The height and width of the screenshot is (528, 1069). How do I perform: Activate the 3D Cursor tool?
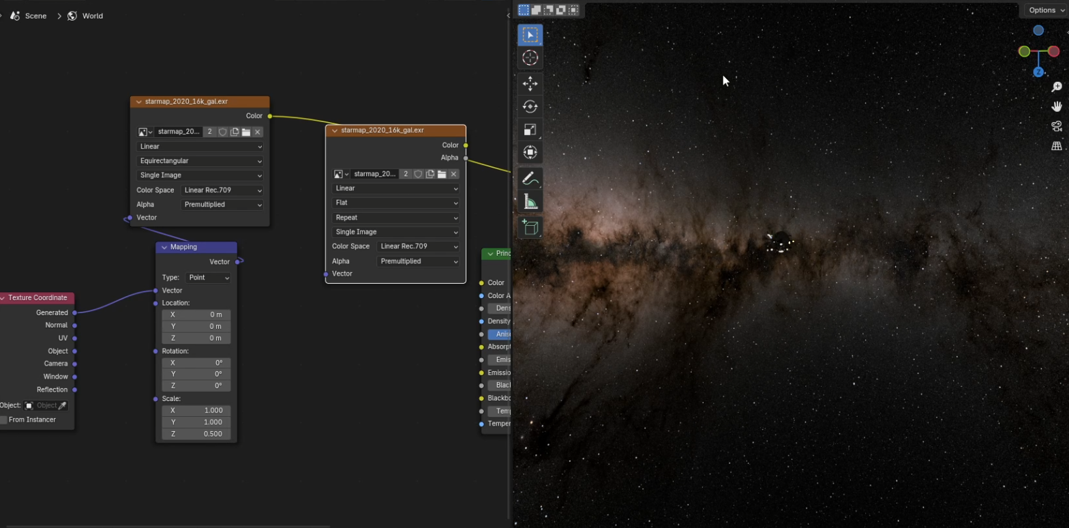pyautogui.click(x=530, y=58)
